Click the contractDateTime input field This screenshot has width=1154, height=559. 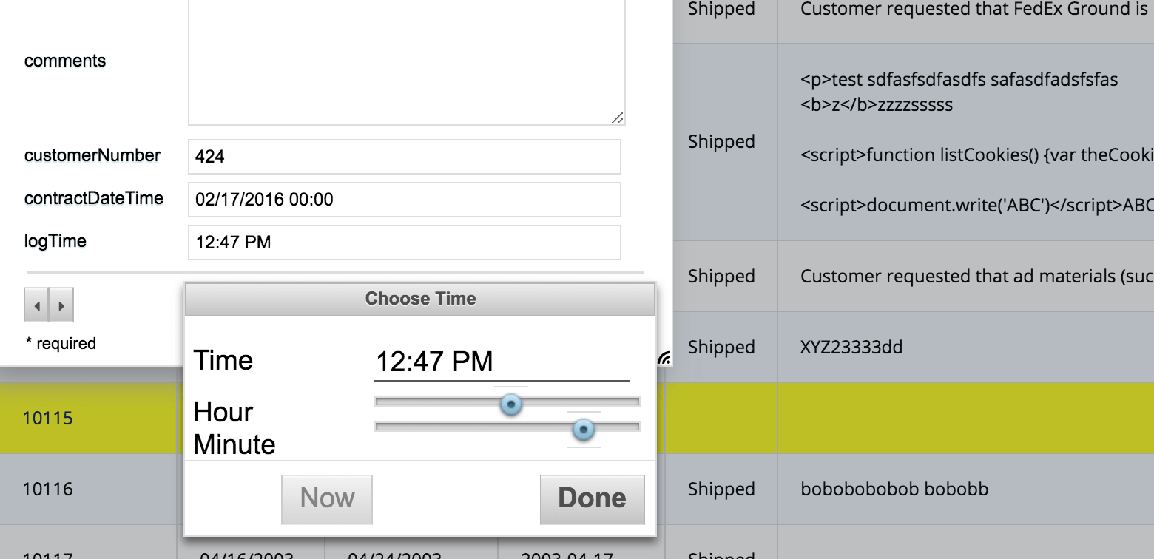(405, 200)
